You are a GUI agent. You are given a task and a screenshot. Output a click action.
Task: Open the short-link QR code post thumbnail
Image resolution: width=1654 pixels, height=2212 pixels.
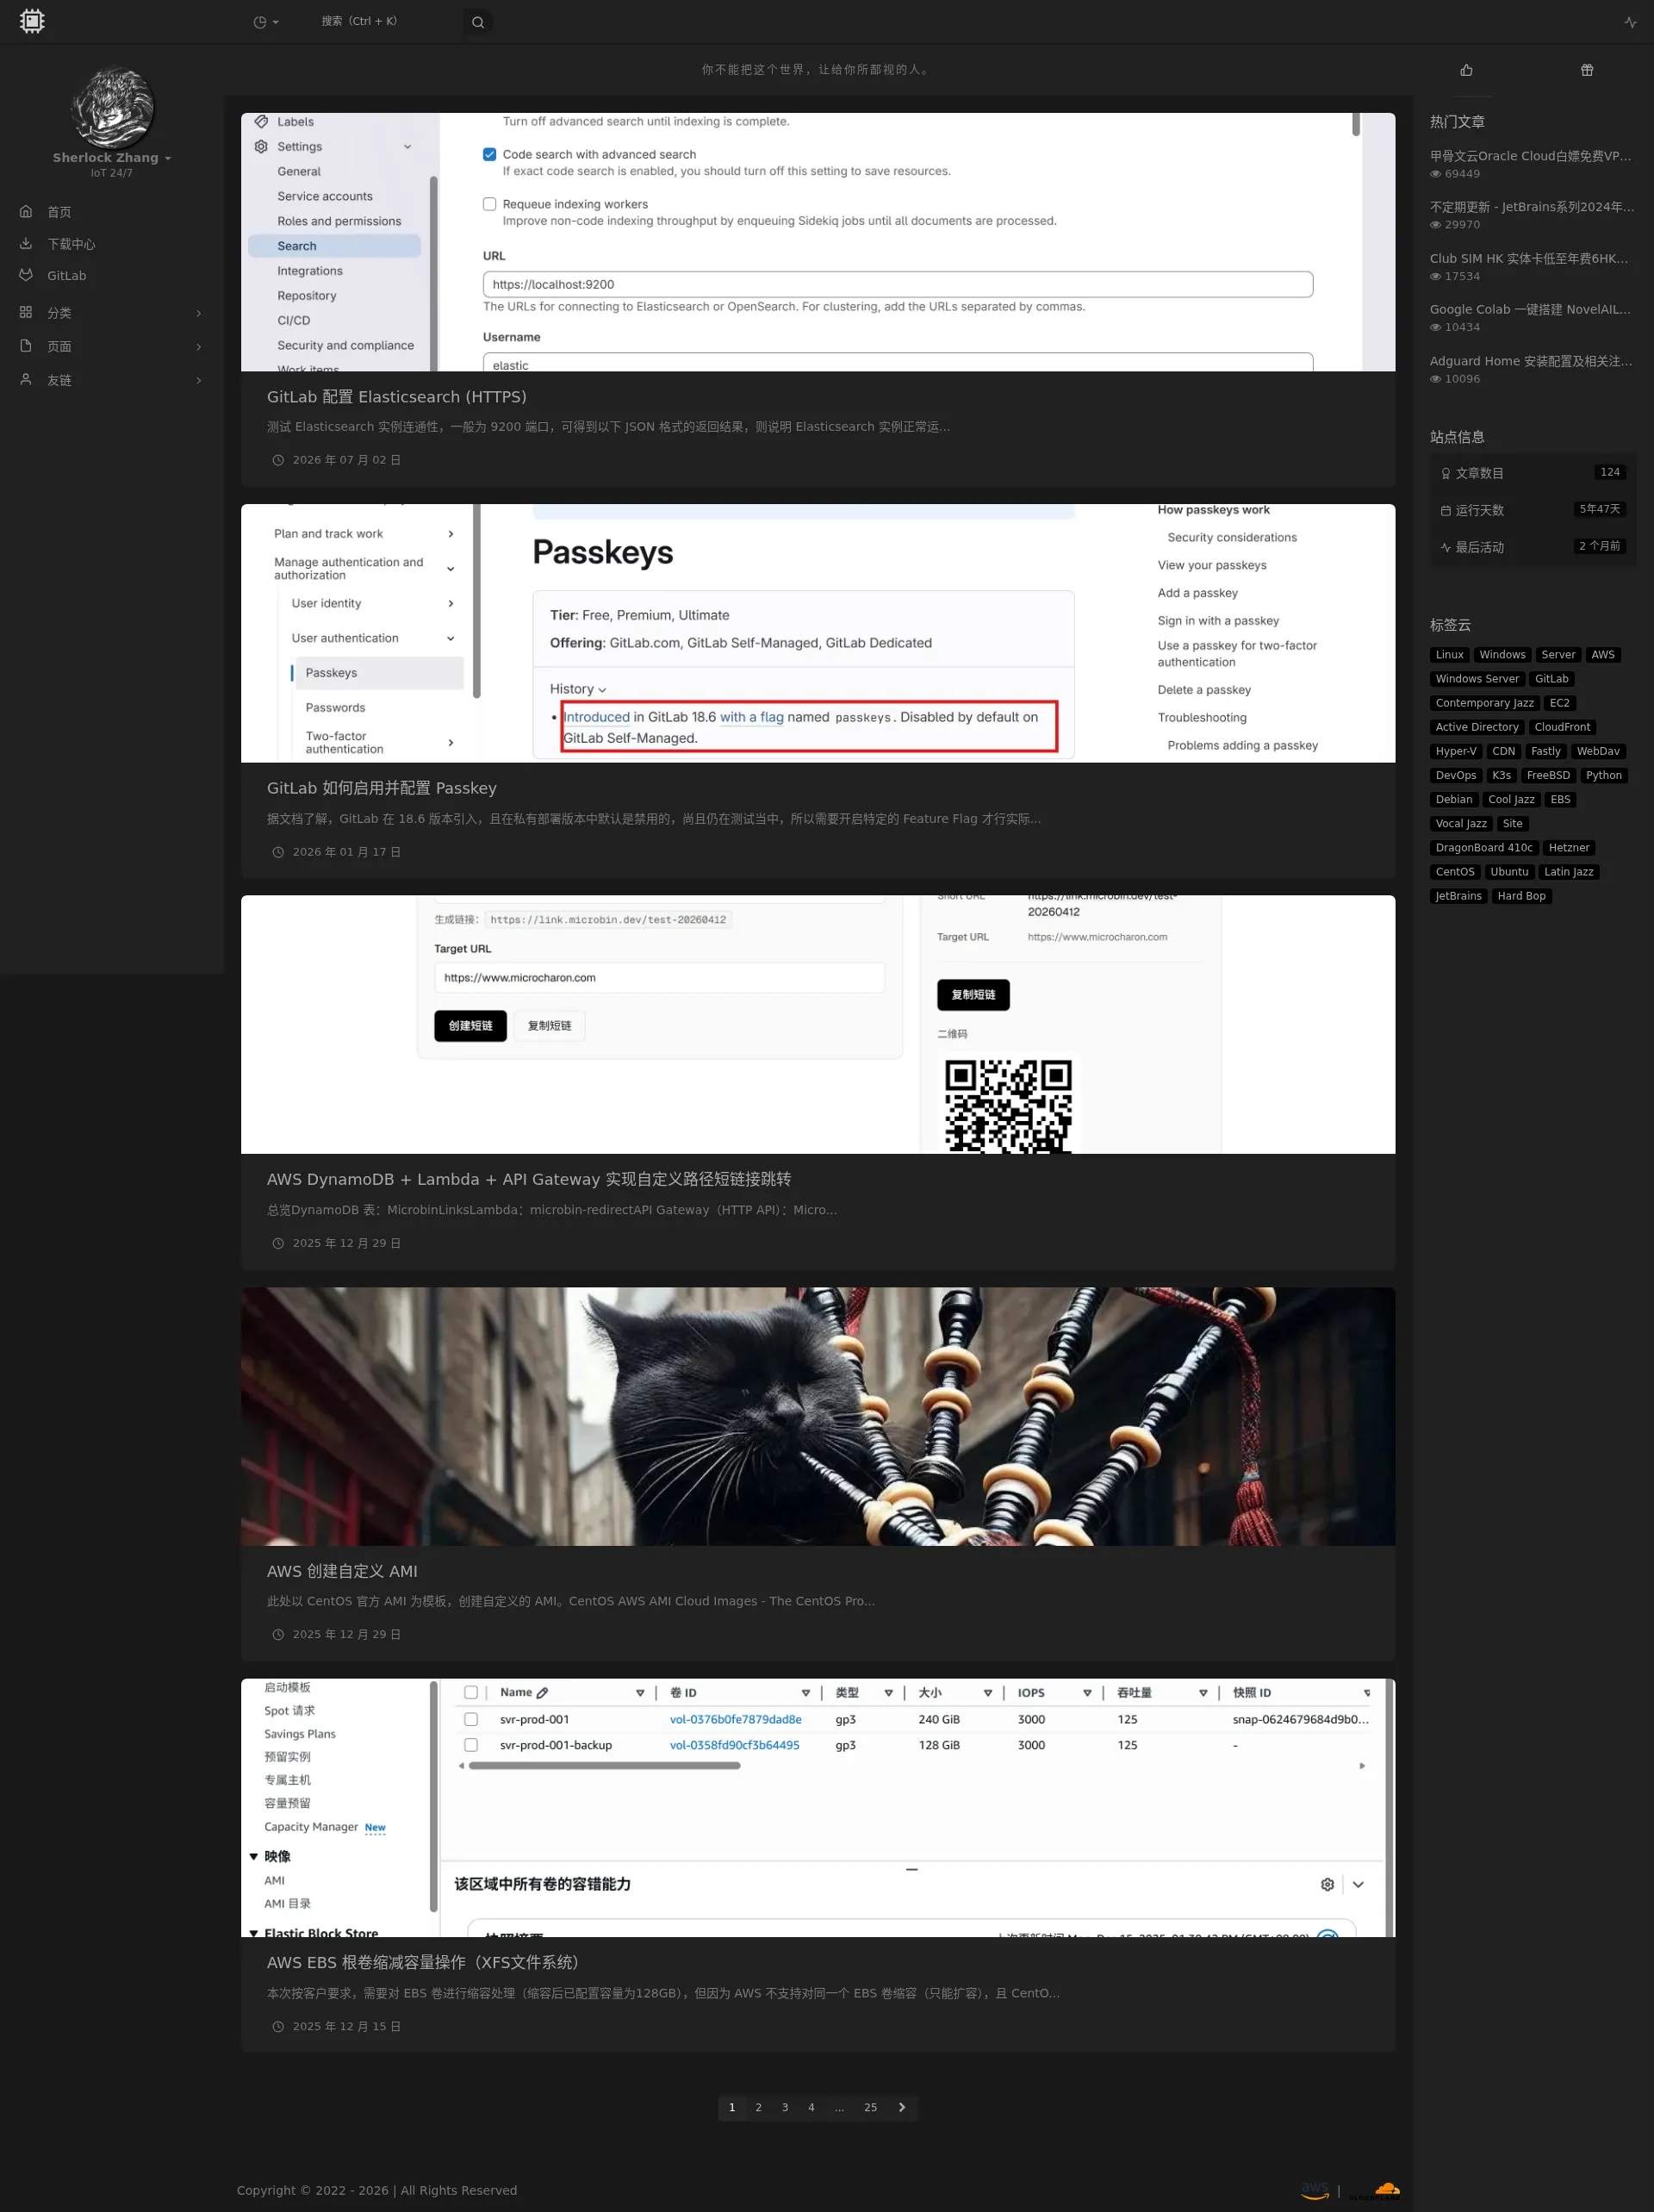818,1024
